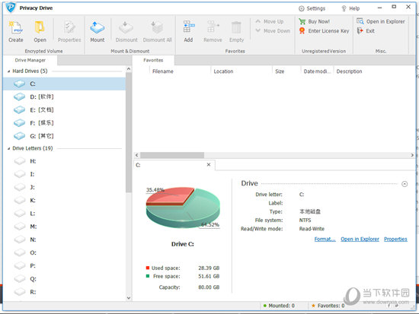Collapse the Hard Drives group
The height and width of the screenshot is (314, 419).
tap(8, 71)
